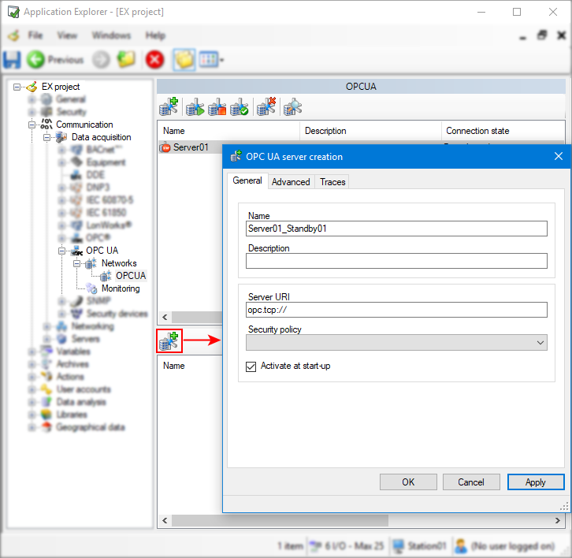Click the add server icon in OPCUA toolbar
Image resolution: width=572 pixels, height=558 pixels.
169,107
